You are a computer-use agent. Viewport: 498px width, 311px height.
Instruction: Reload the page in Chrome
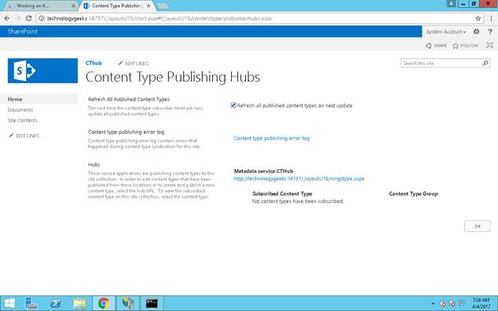[29, 18]
